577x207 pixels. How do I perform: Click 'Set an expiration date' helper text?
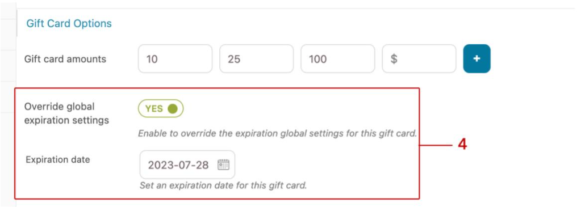pyautogui.click(x=223, y=185)
